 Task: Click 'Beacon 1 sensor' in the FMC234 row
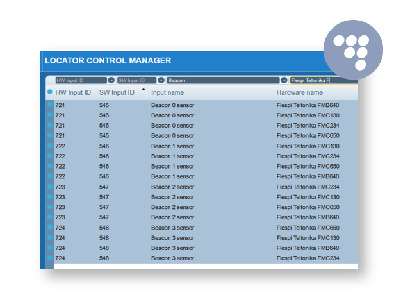tap(173, 156)
